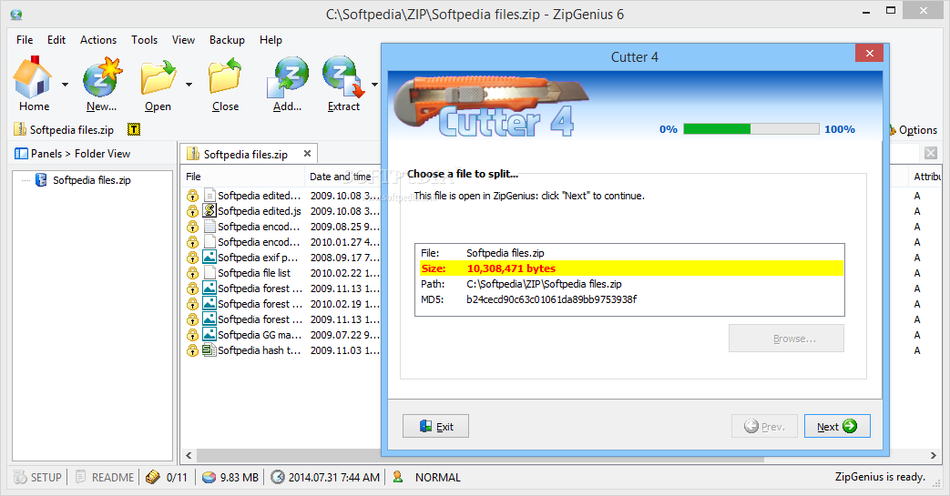Click the Cutter 4 green progress bar
The image size is (950, 496).
click(751, 129)
